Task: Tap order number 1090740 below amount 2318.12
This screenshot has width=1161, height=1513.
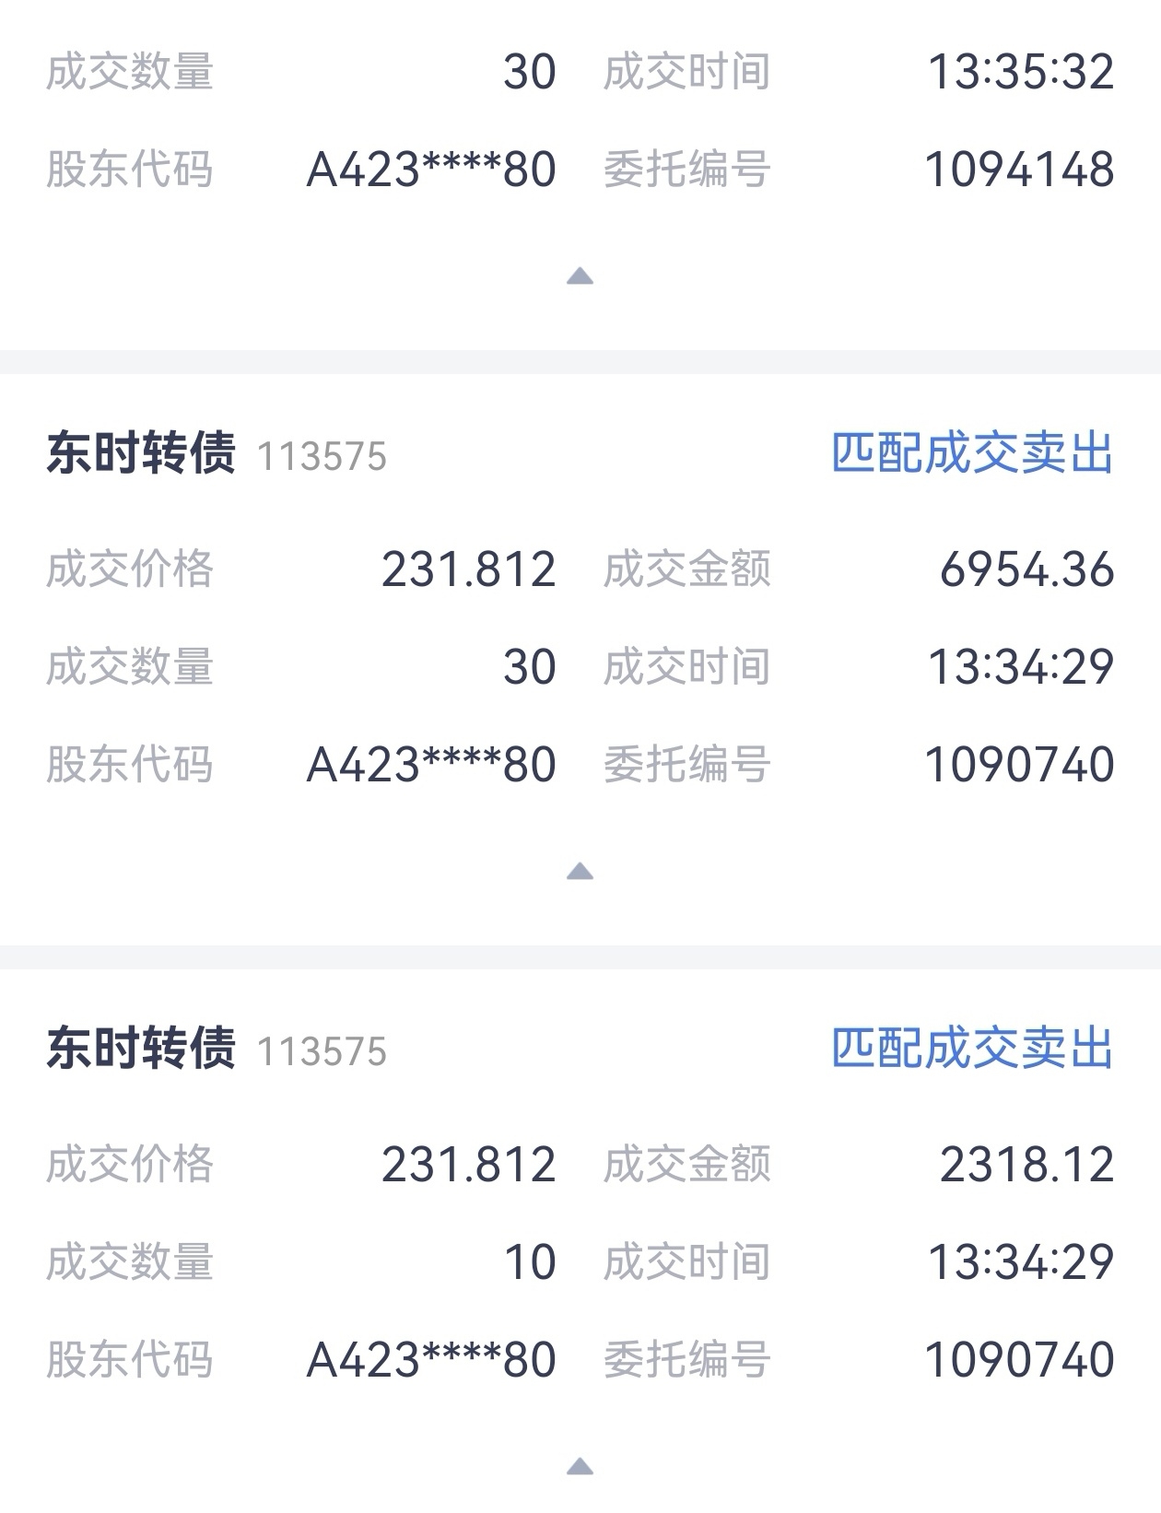Action: pos(1019,1360)
